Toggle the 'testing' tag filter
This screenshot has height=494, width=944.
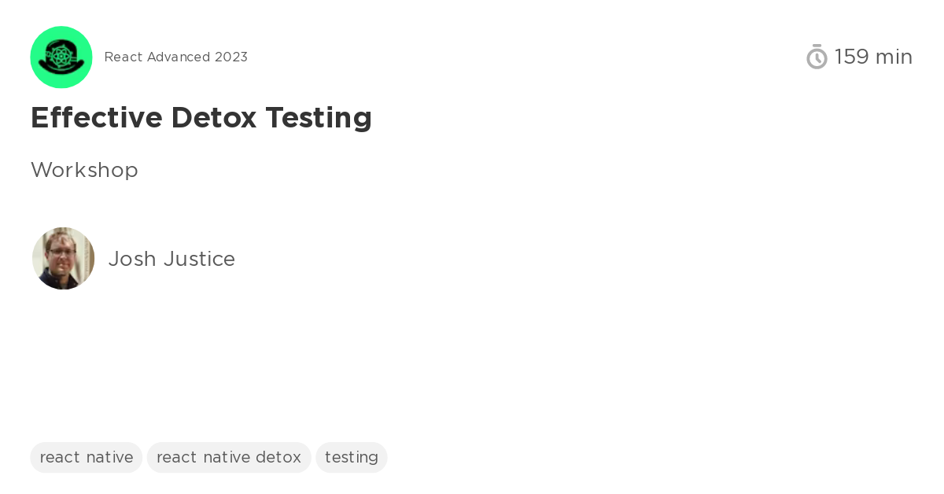[352, 457]
